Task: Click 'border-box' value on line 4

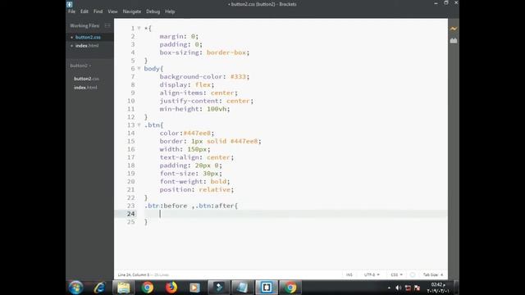Action: [x=226, y=52]
